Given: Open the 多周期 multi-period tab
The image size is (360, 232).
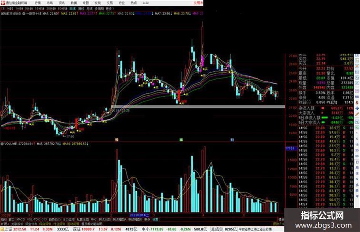Looking at the screenshot, I should (x=99, y=9).
